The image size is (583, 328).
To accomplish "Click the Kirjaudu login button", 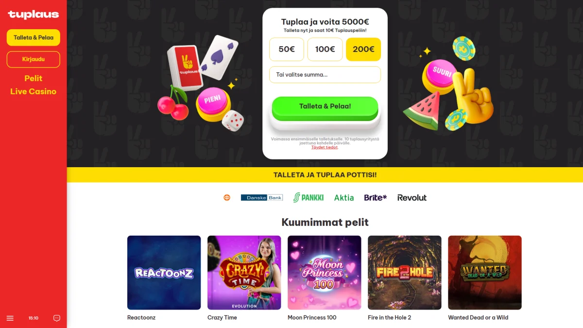I will [x=34, y=59].
